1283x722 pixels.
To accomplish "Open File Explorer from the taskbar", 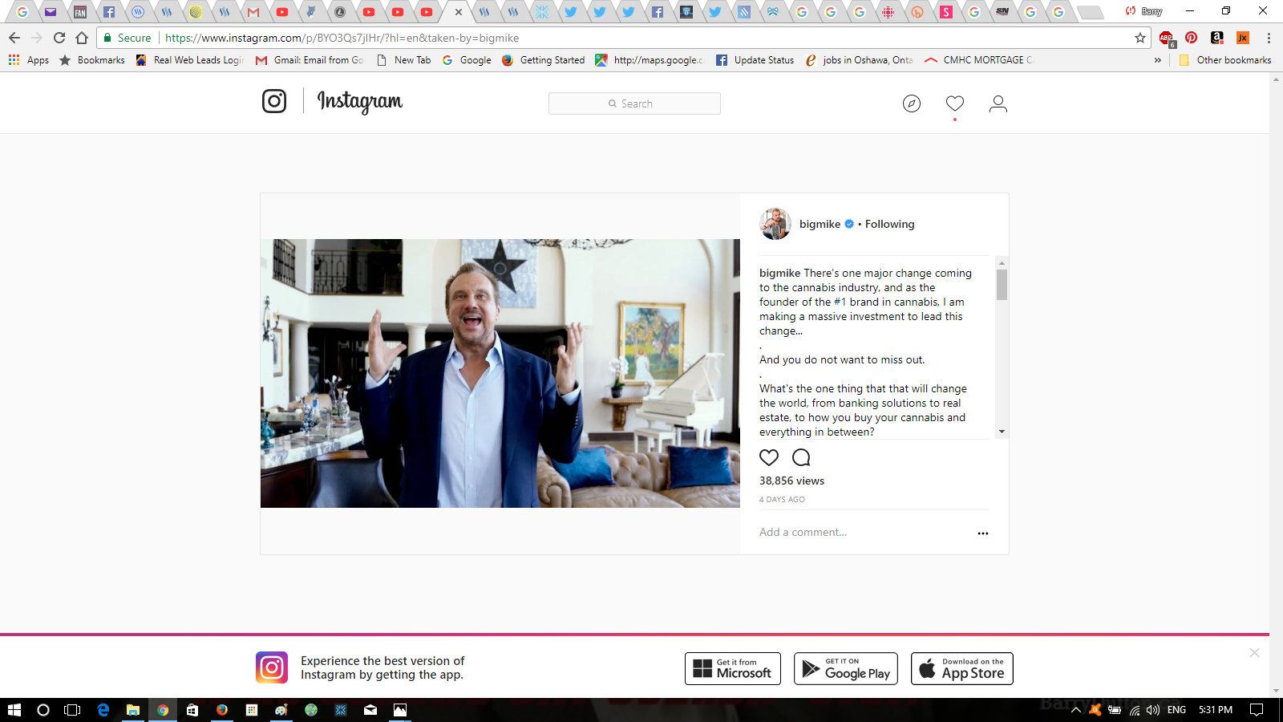I will 133,710.
